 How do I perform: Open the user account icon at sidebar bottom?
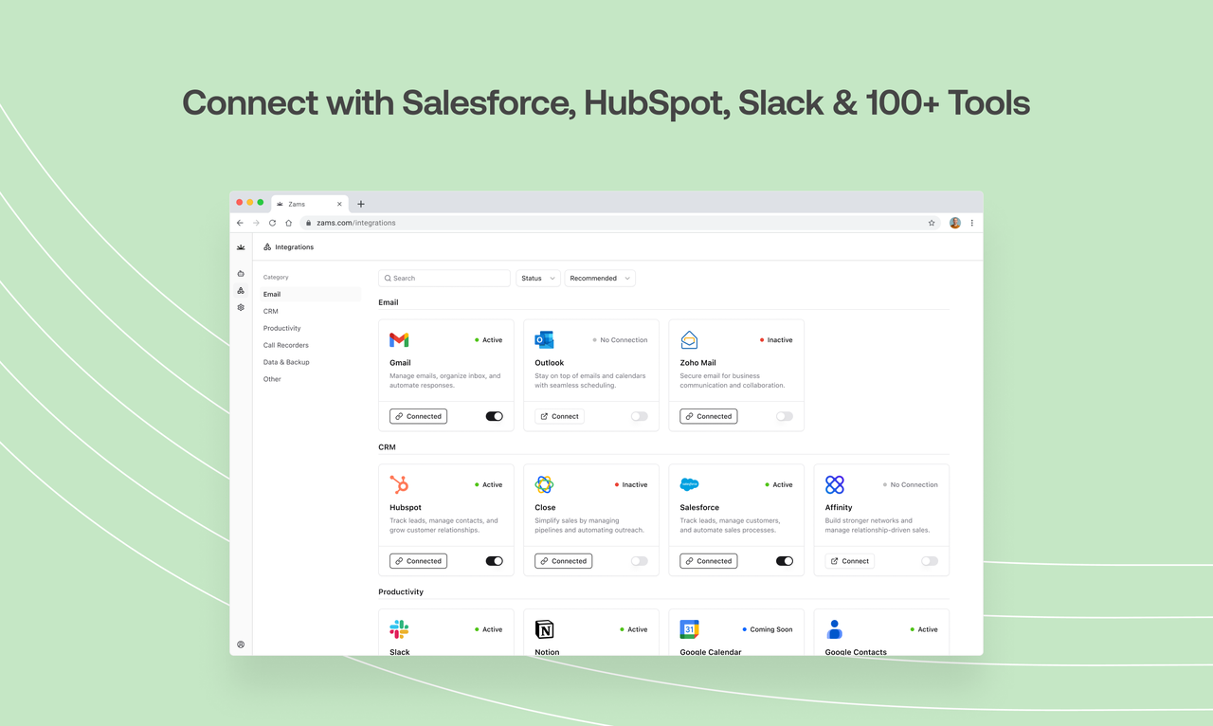(x=241, y=644)
